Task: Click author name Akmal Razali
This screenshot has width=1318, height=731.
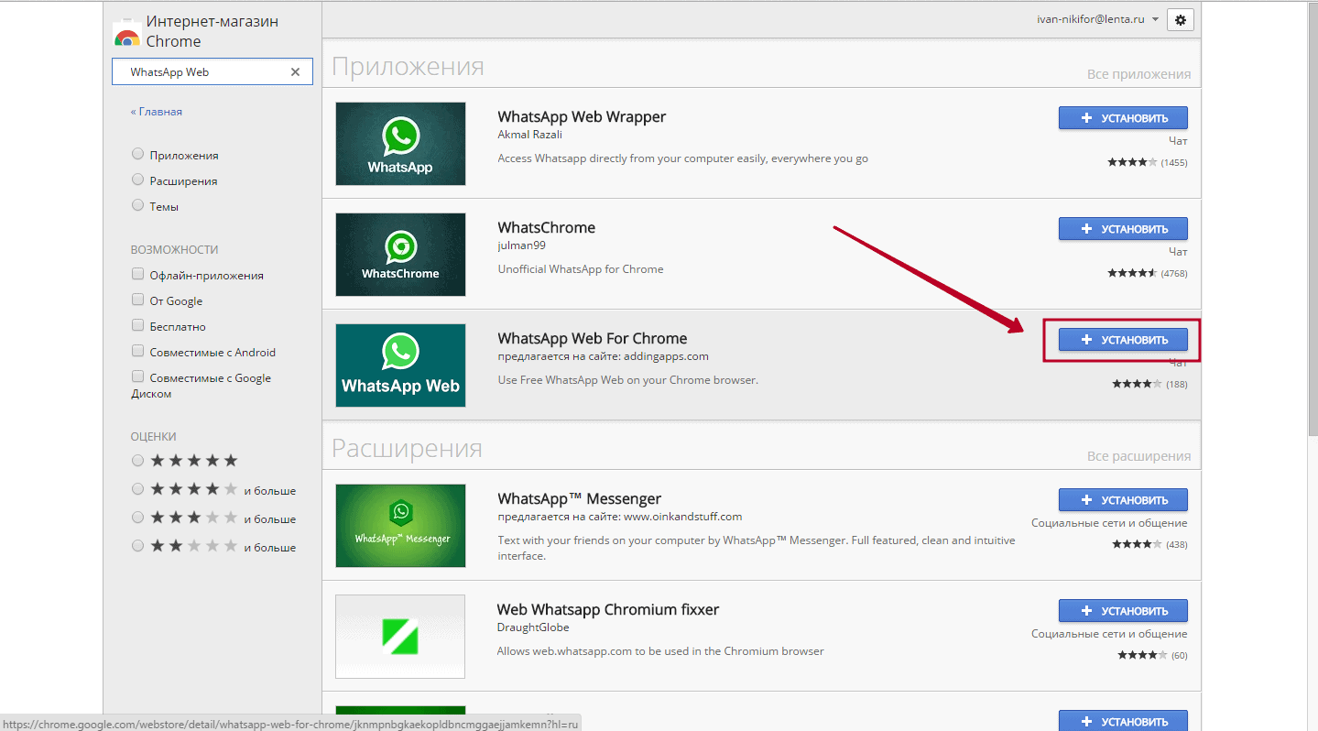Action: pos(529,135)
